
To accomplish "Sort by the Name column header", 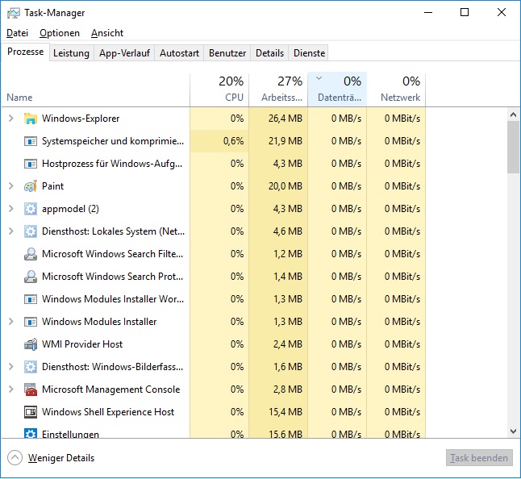I will (96, 90).
